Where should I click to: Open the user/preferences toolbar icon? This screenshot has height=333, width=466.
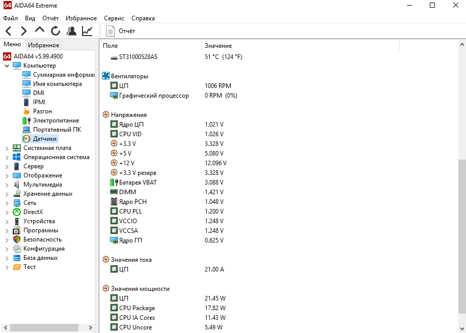click(71, 31)
